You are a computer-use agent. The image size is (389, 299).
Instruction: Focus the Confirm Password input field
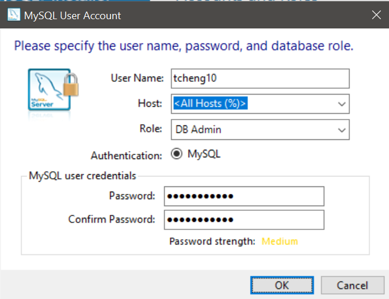(243, 219)
